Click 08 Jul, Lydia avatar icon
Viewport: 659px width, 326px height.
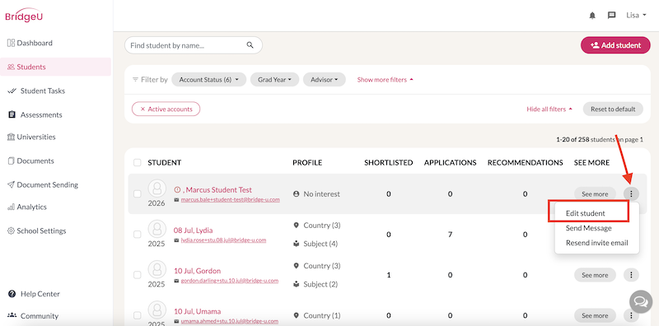pyautogui.click(x=157, y=229)
